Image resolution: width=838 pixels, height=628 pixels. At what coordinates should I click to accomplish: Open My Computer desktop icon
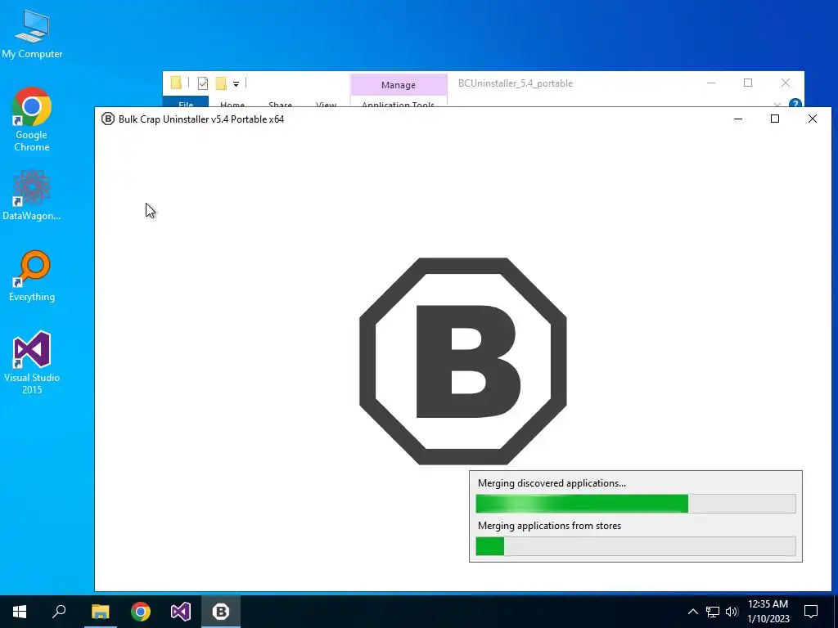32,34
